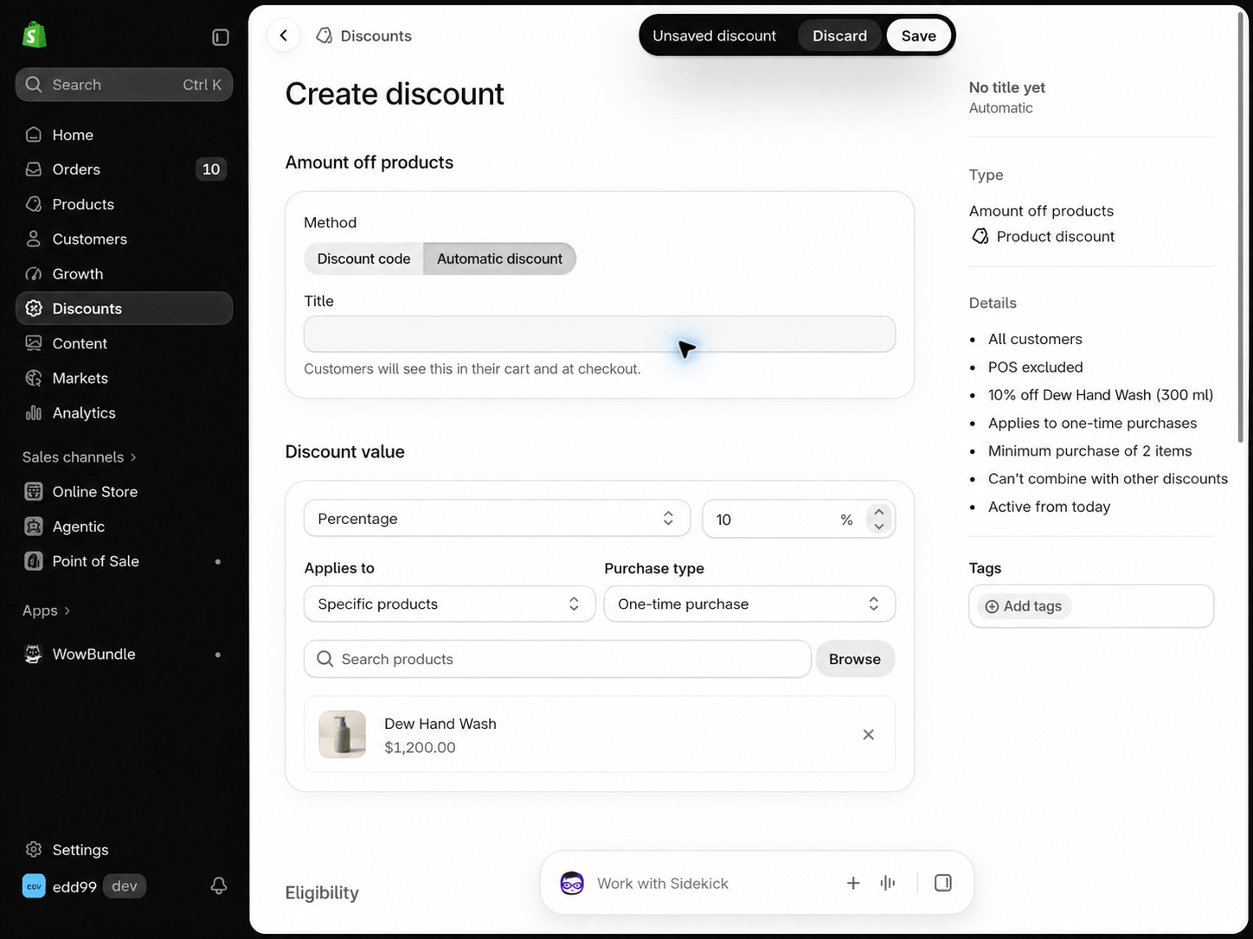Expand the Apps section
This screenshot has height=939, width=1253.
pos(47,610)
